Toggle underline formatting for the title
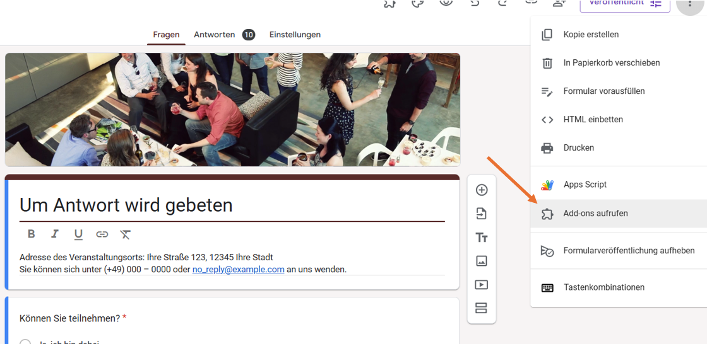This screenshot has height=344, width=707. (78, 234)
